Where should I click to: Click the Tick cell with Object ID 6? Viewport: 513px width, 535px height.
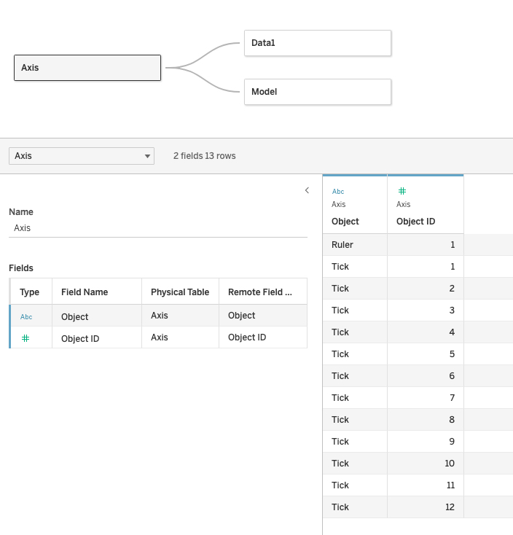(355, 375)
